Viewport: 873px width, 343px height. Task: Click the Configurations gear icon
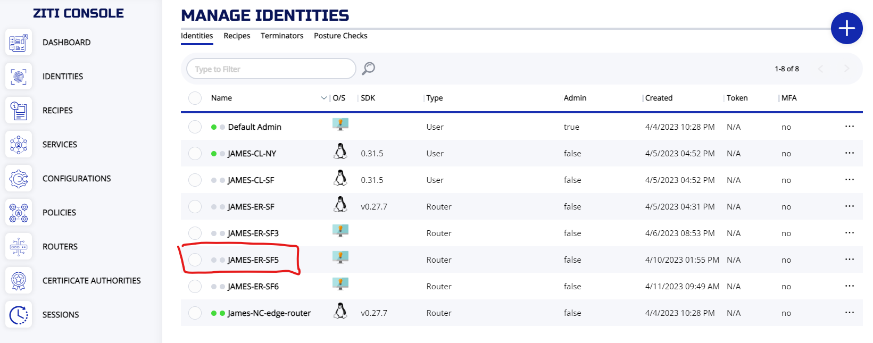19,179
